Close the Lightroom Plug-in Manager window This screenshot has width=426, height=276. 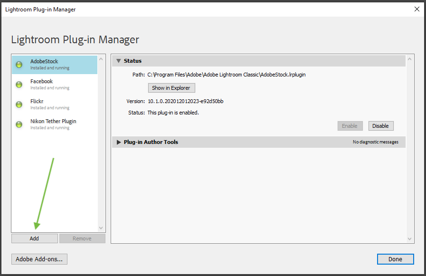pos(417,9)
